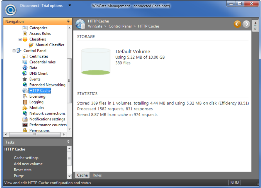261x188 pixels.
Task: Click the Default Volume cylinder graphic
Action: tap(96, 61)
